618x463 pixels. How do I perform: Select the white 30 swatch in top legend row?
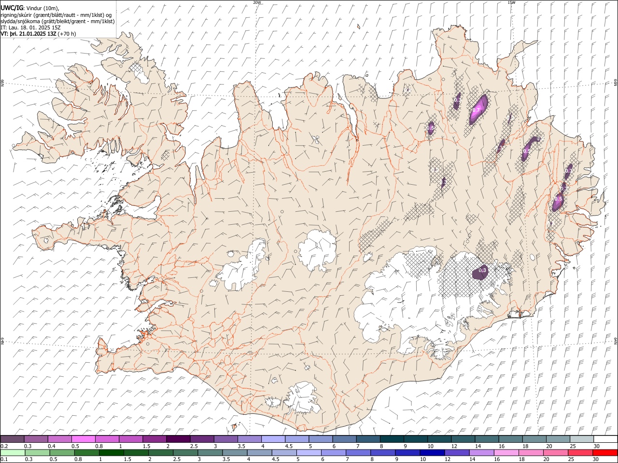605,439
